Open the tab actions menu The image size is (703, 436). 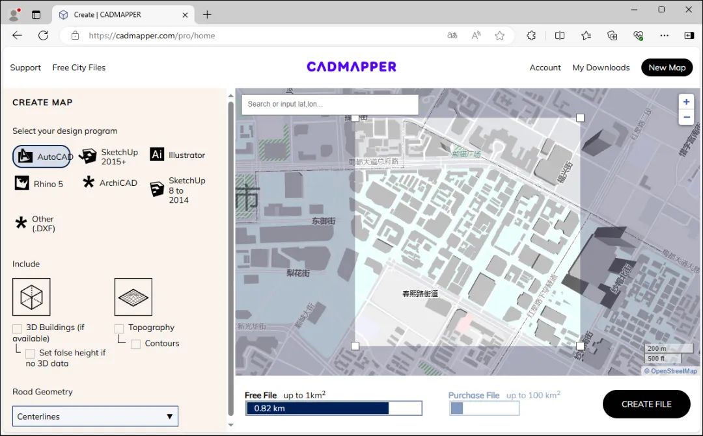[x=36, y=15]
